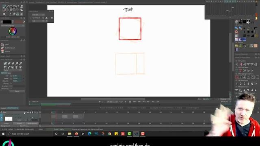Click the Windows Start button
260x146 pixels.
tap(3, 134)
